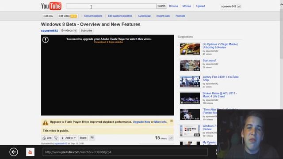
Task: Click the Like button
Action: pyautogui.click(x=47, y=138)
